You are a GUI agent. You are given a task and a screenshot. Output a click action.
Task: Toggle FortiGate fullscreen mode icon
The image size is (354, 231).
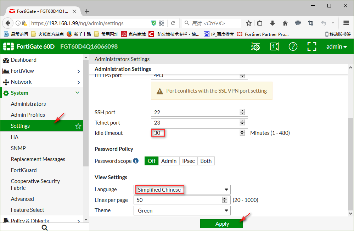(312, 46)
